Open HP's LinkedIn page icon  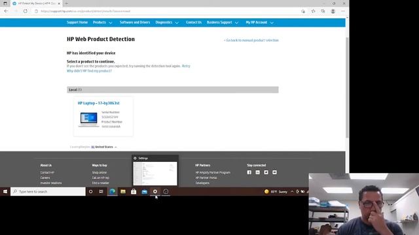(257, 172)
